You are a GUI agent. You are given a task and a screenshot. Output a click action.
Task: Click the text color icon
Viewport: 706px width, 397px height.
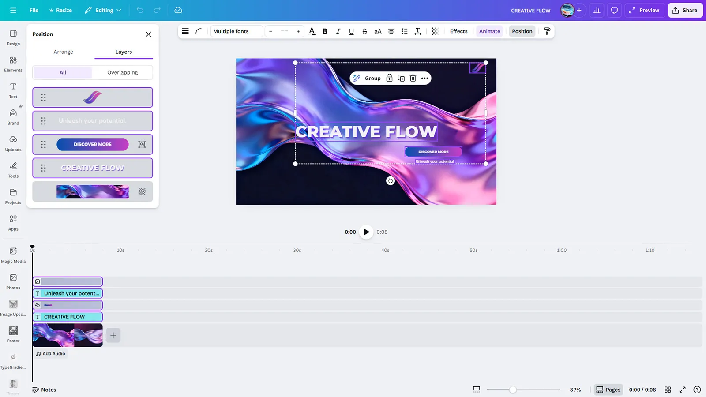point(312,31)
